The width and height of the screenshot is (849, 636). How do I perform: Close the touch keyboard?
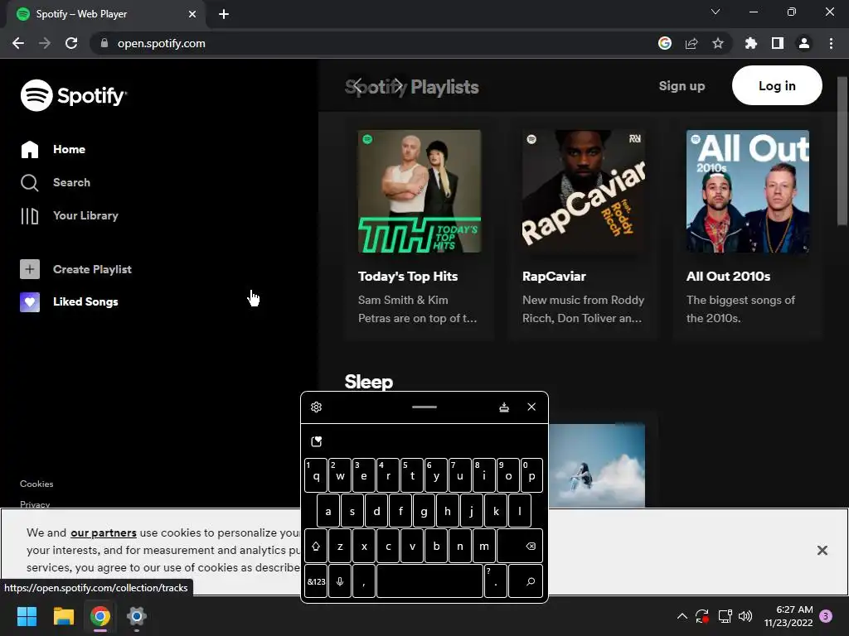coord(531,407)
